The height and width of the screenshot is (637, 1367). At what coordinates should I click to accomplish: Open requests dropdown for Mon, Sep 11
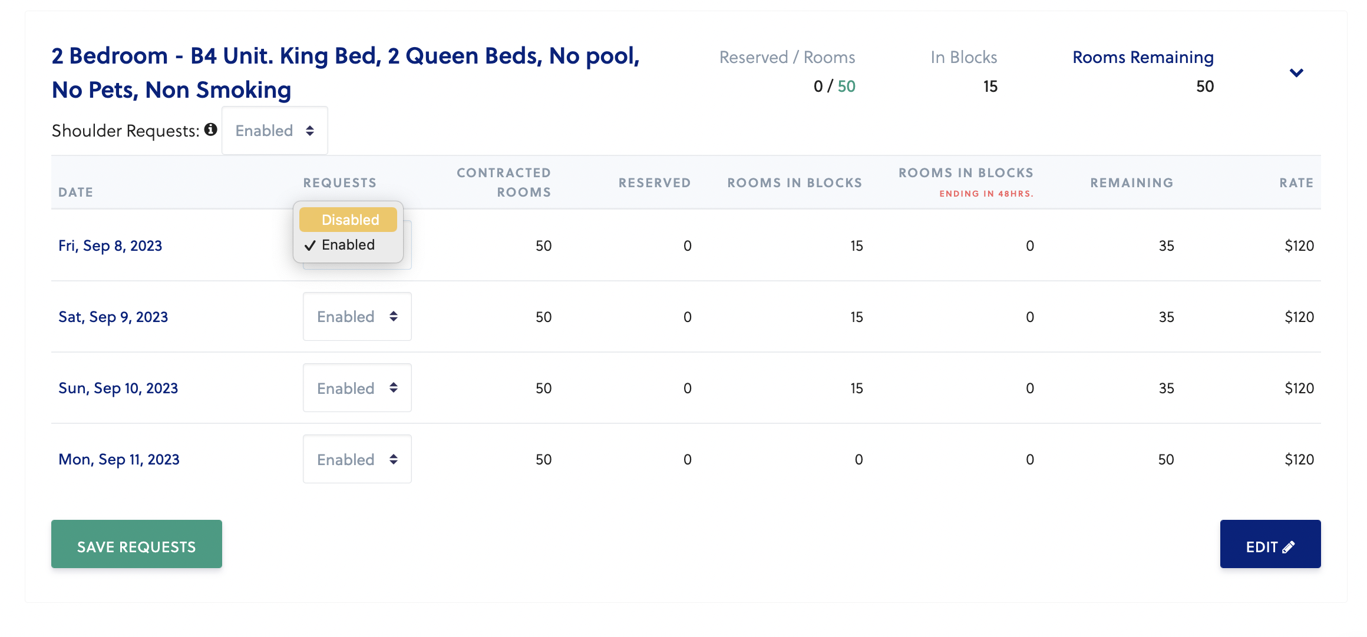point(357,459)
